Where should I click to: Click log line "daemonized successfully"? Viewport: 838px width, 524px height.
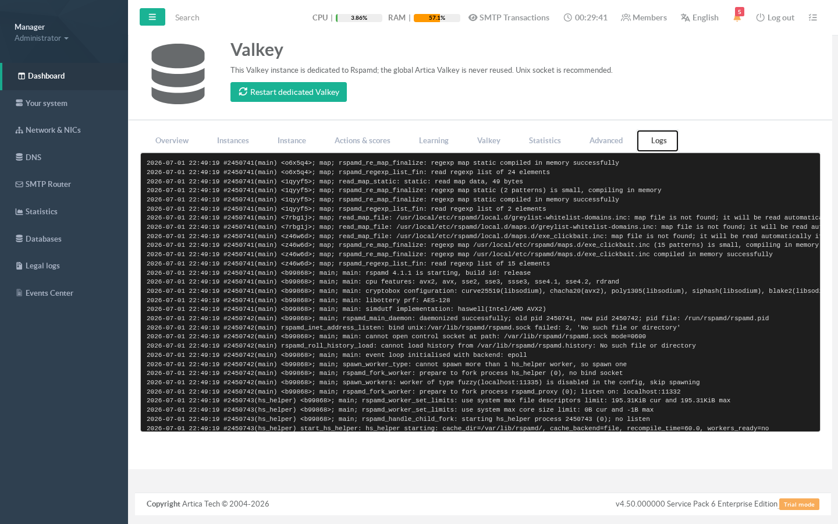point(458,318)
